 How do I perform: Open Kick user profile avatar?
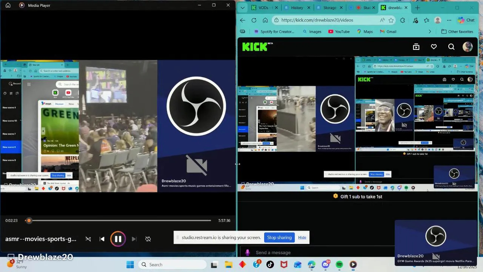(468, 47)
